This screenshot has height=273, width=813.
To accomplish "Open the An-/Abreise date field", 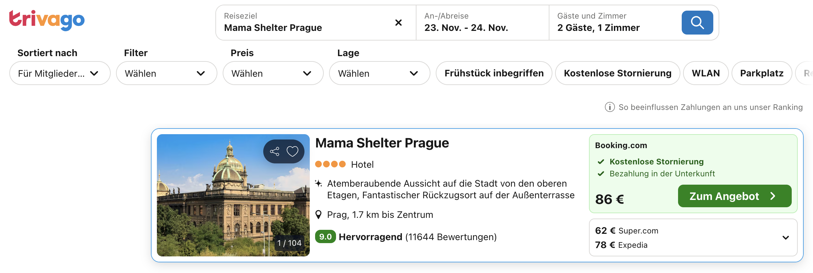I will point(482,23).
